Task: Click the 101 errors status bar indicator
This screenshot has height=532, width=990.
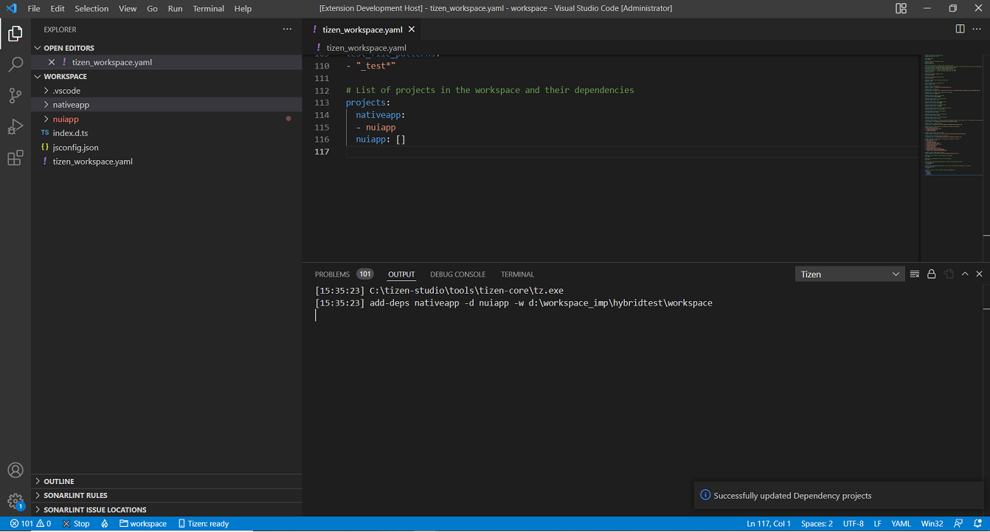Action: pyautogui.click(x=26, y=523)
